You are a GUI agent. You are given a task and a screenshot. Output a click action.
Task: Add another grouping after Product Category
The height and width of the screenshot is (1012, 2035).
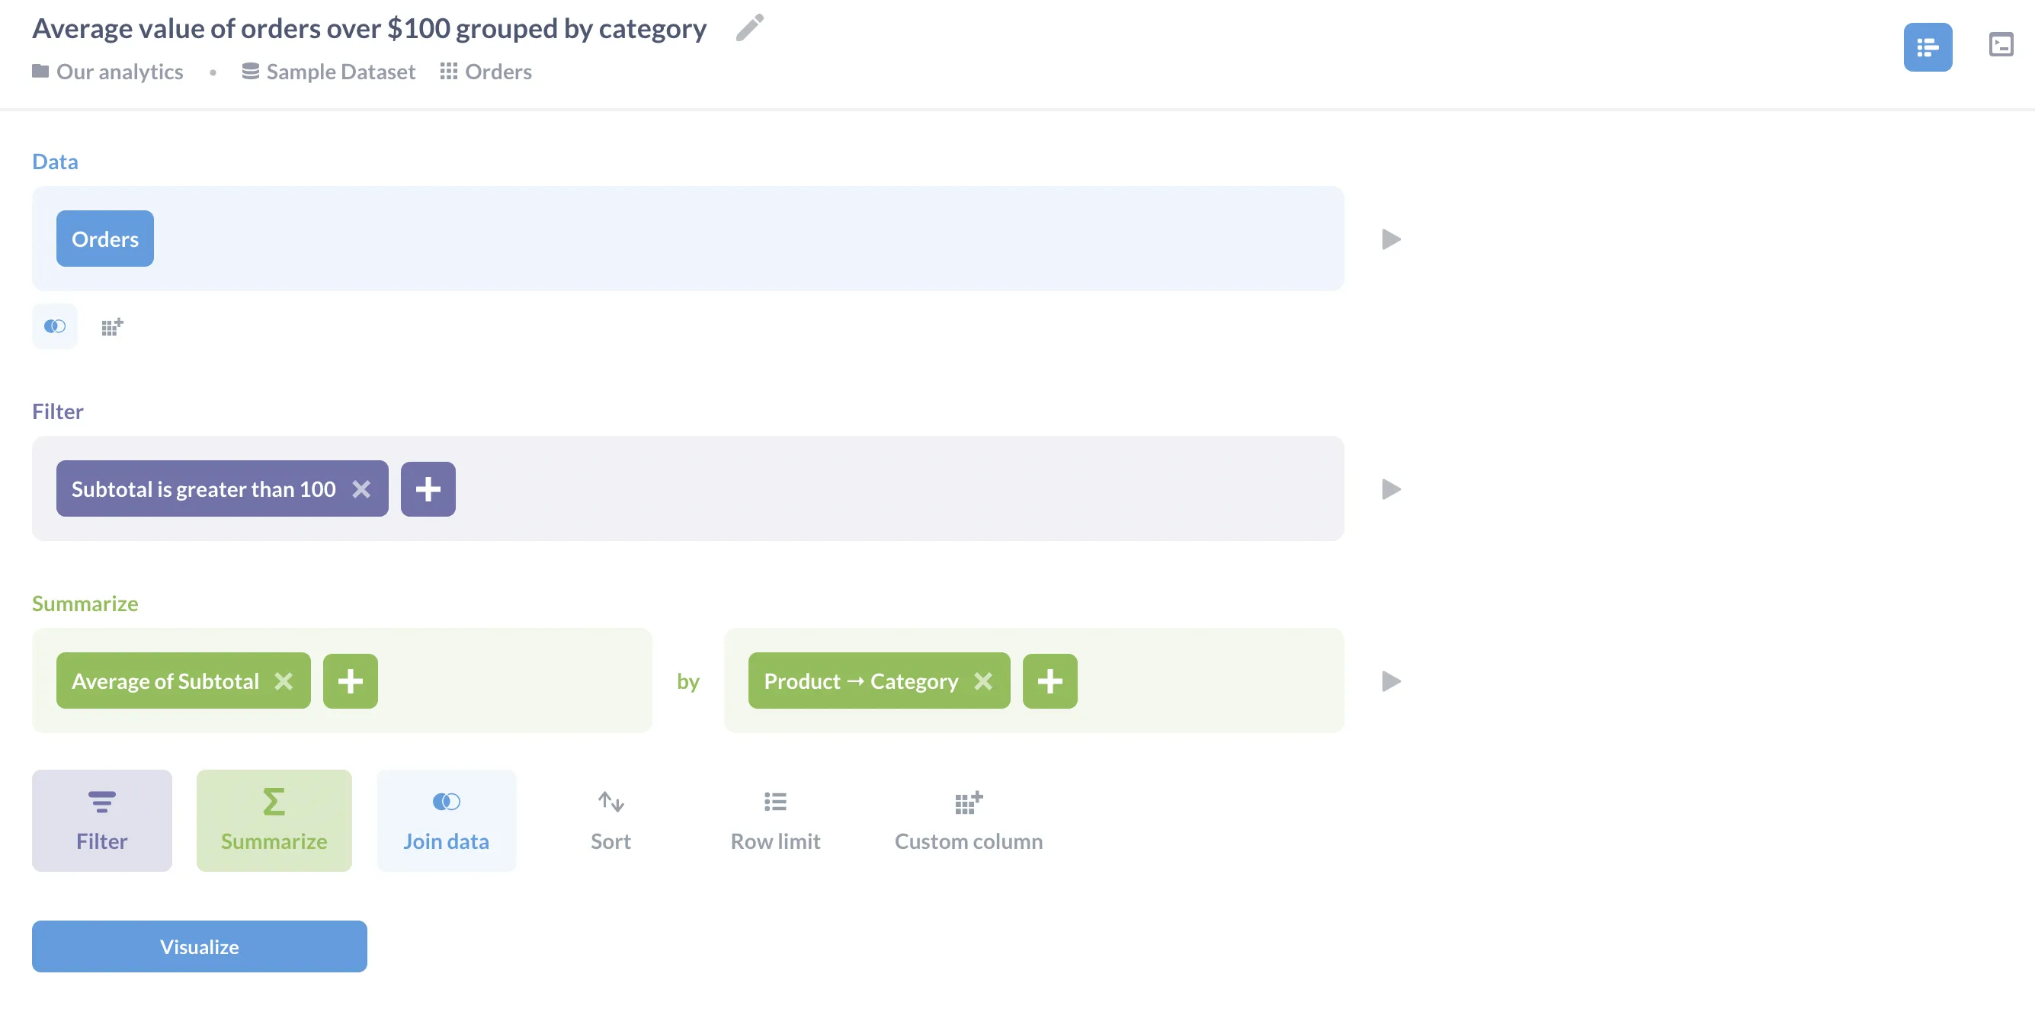click(1049, 681)
